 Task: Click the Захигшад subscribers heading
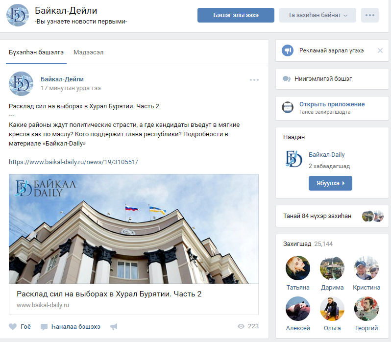click(297, 244)
